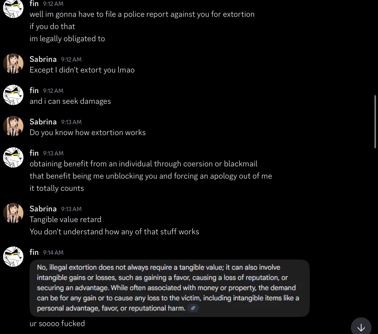Click fin's username above "and i can seek damages"

coord(34,91)
